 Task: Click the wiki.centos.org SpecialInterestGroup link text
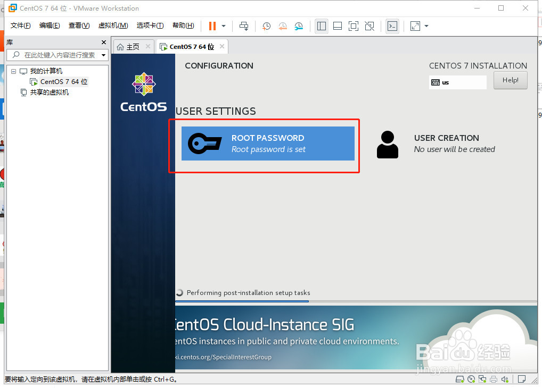tap(223, 357)
